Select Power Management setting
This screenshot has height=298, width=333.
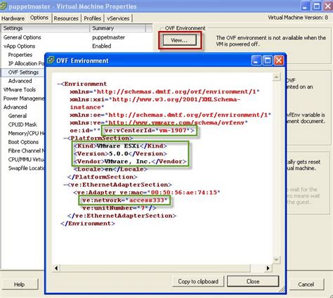(x=24, y=98)
